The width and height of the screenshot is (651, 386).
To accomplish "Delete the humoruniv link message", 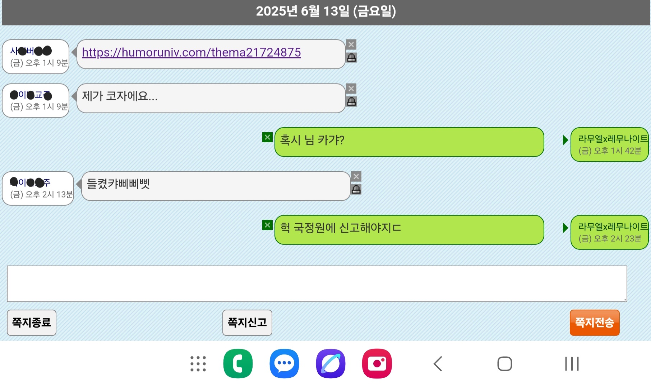I will pyautogui.click(x=351, y=44).
